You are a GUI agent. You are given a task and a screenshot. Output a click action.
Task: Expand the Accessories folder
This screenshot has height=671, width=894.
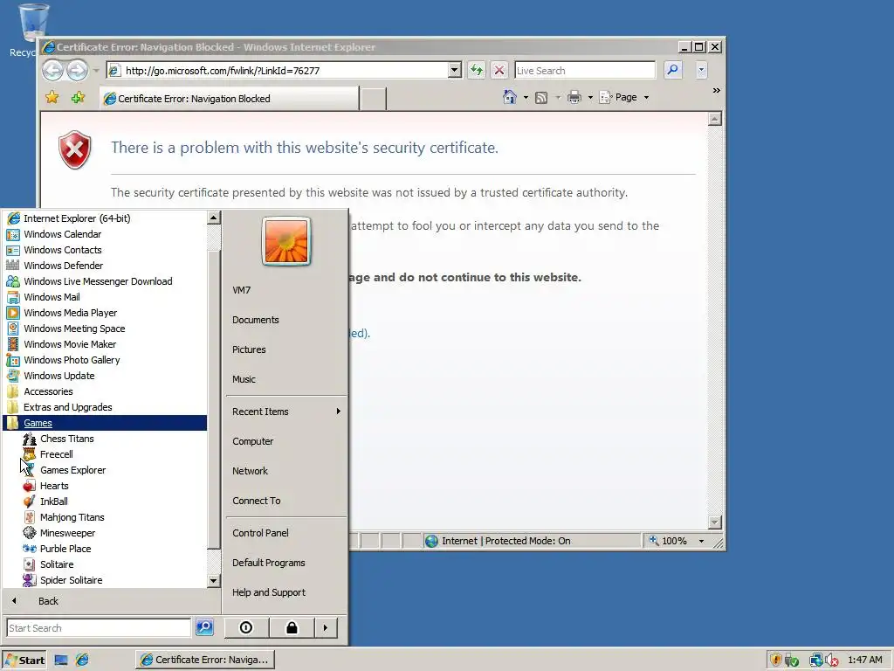click(x=48, y=391)
